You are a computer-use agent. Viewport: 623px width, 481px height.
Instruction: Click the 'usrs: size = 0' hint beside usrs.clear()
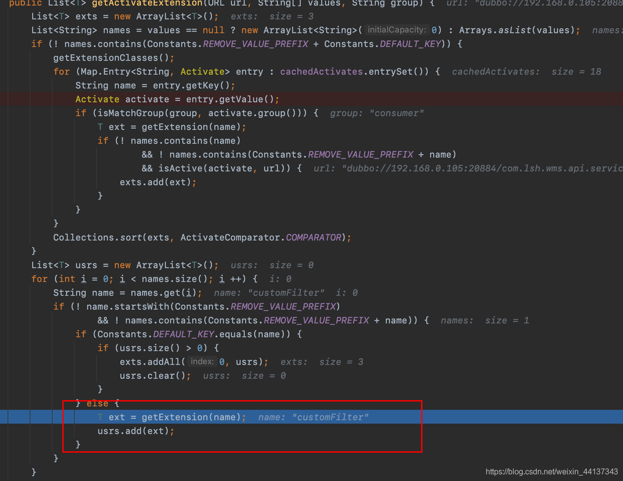pos(244,376)
